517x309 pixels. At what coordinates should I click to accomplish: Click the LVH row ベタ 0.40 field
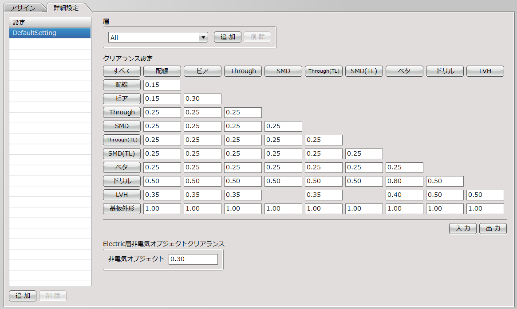pyautogui.click(x=404, y=195)
